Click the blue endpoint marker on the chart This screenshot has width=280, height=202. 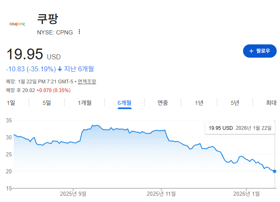(x=275, y=171)
